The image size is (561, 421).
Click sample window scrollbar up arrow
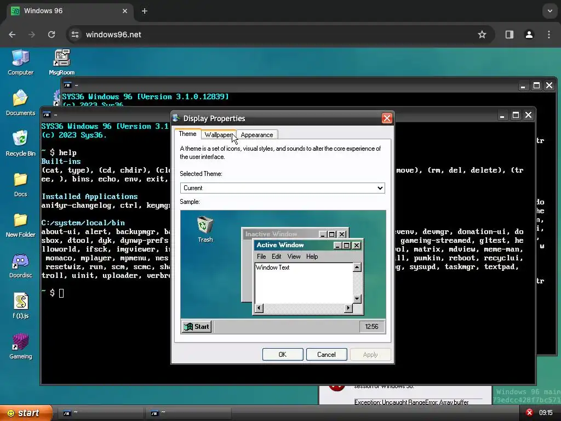pos(357,267)
